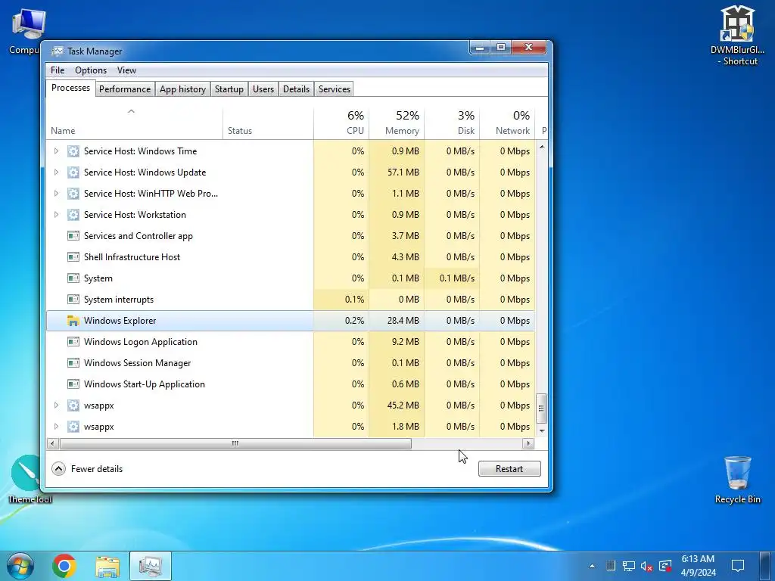Click the Service Host: Windows Update gear icon
This screenshot has height=581, width=775.
(73, 172)
